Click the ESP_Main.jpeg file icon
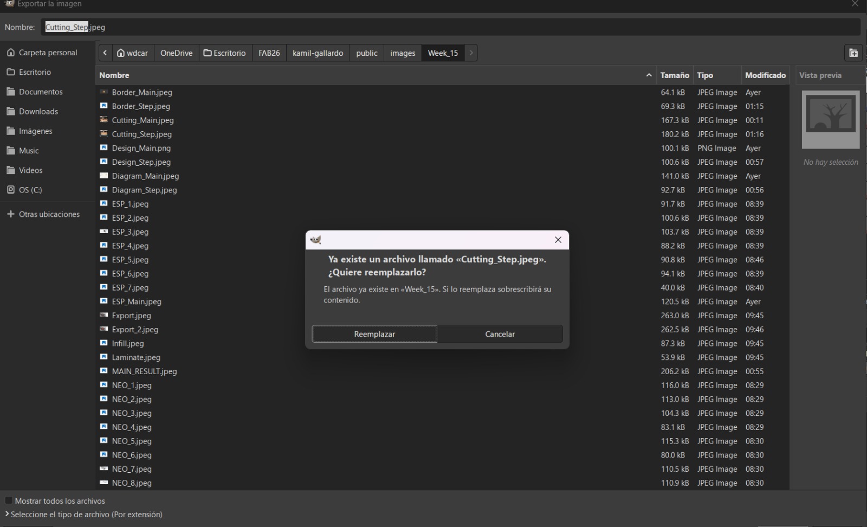The width and height of the screenshot is (867, 527). point(104,301)
